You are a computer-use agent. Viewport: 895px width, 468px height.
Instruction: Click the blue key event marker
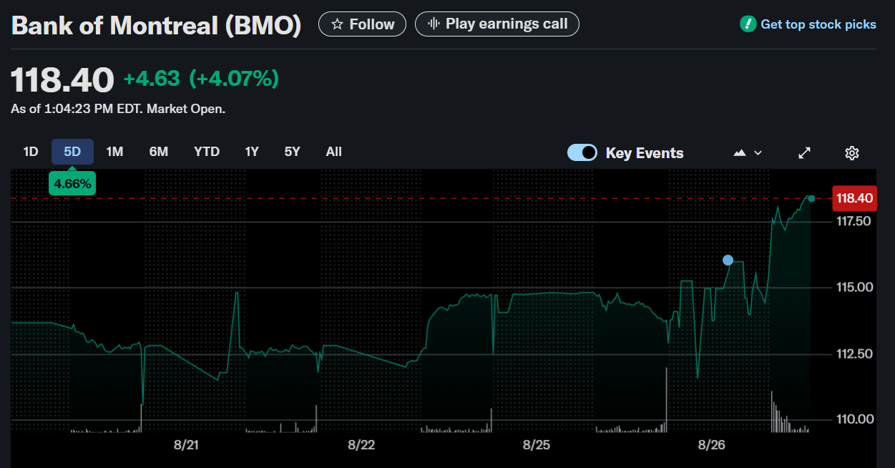pos(728,260)
